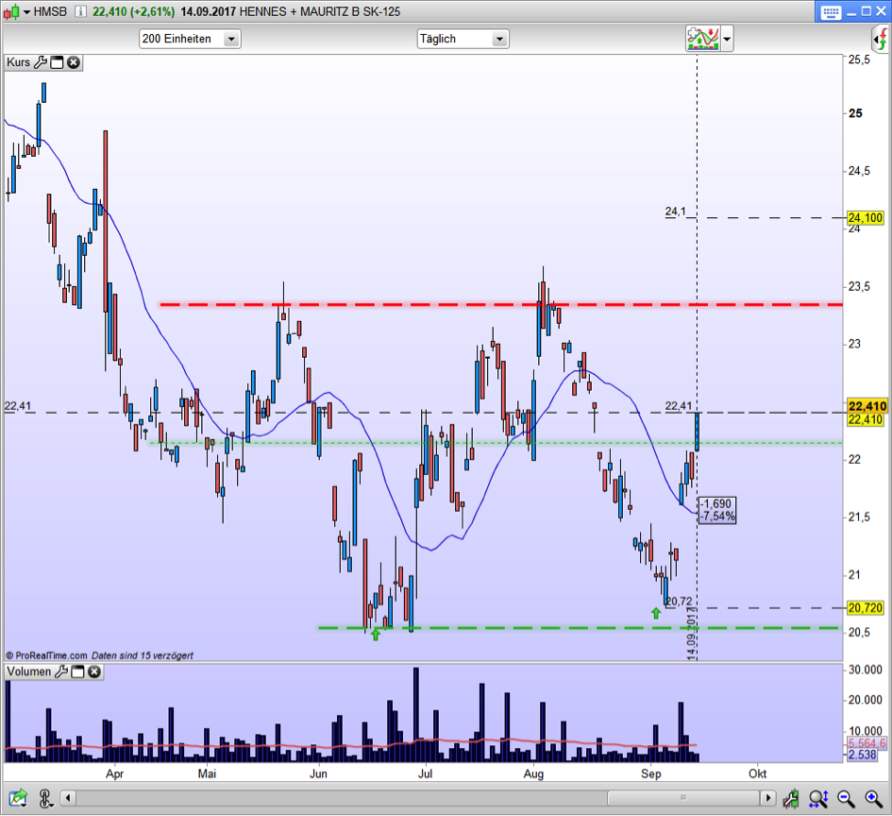Zoom out the chart horizontally
This screenshot has height=816, width=892.
point(846,798)
